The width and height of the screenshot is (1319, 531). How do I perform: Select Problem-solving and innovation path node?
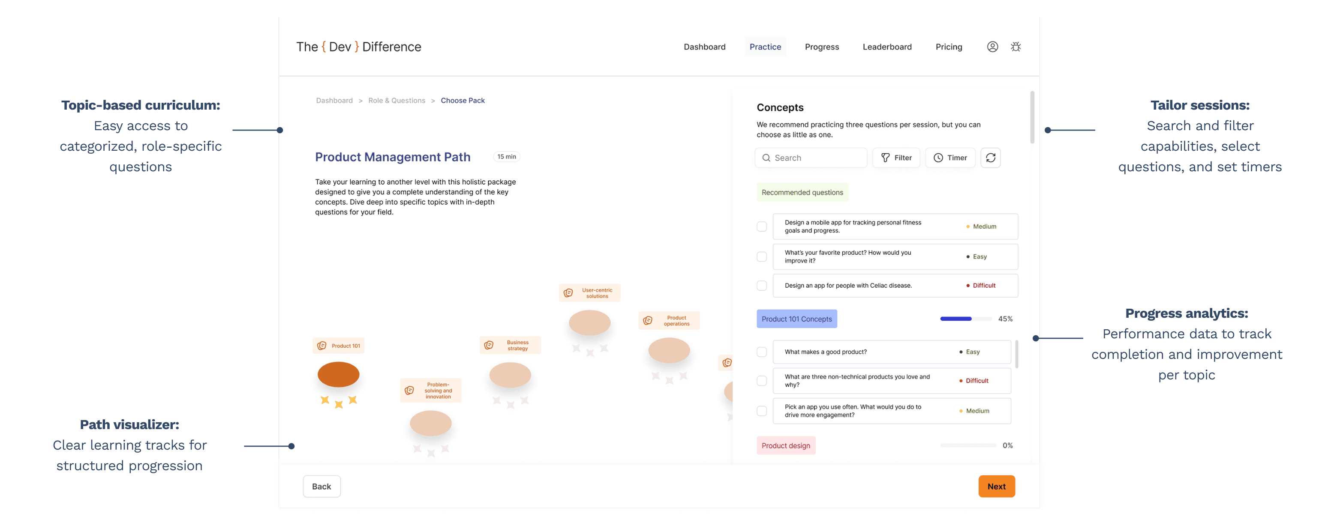point(431,423)
